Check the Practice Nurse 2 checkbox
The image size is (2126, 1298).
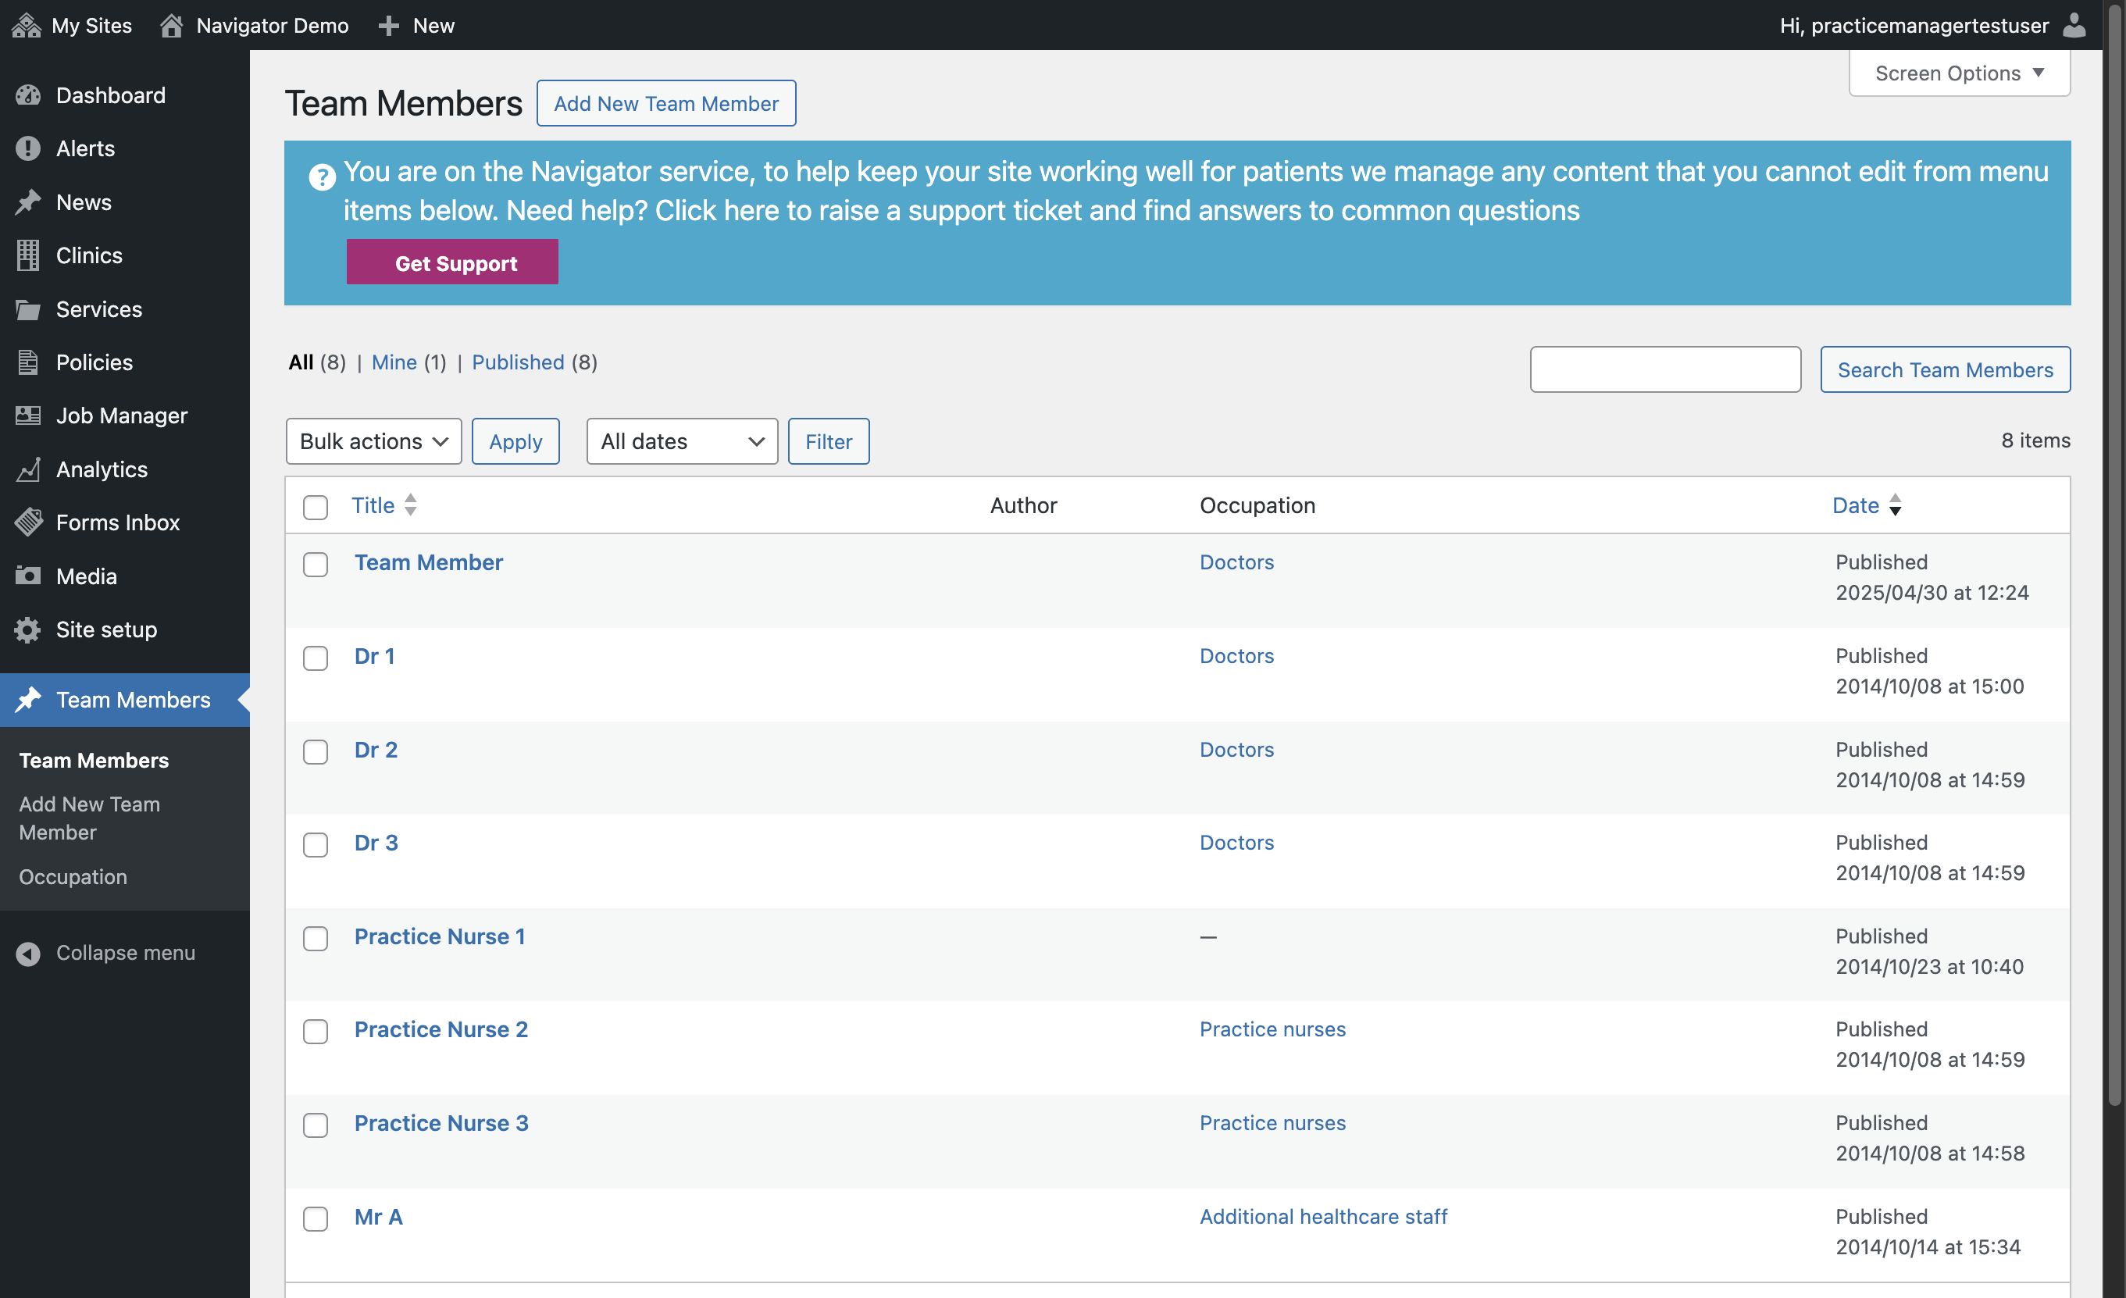tap(316, 1032)
